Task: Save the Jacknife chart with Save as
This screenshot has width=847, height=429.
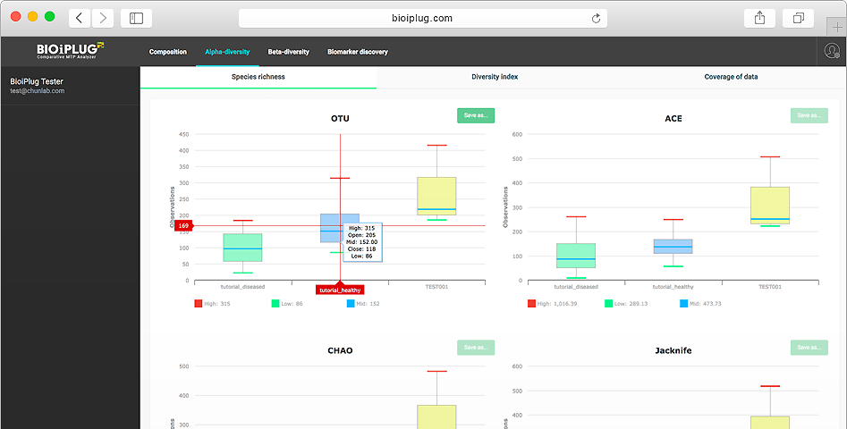Action: (809, 348)
